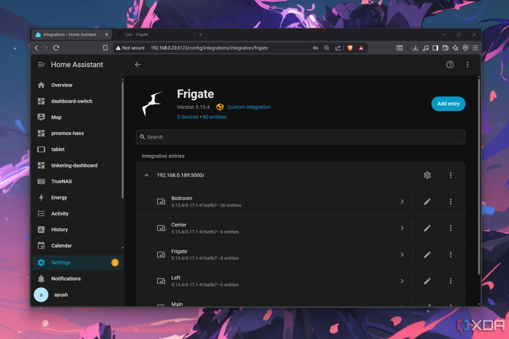Open the Brave Shields lion icon
The image size is (509, 339).
click(x=350, y=48)
